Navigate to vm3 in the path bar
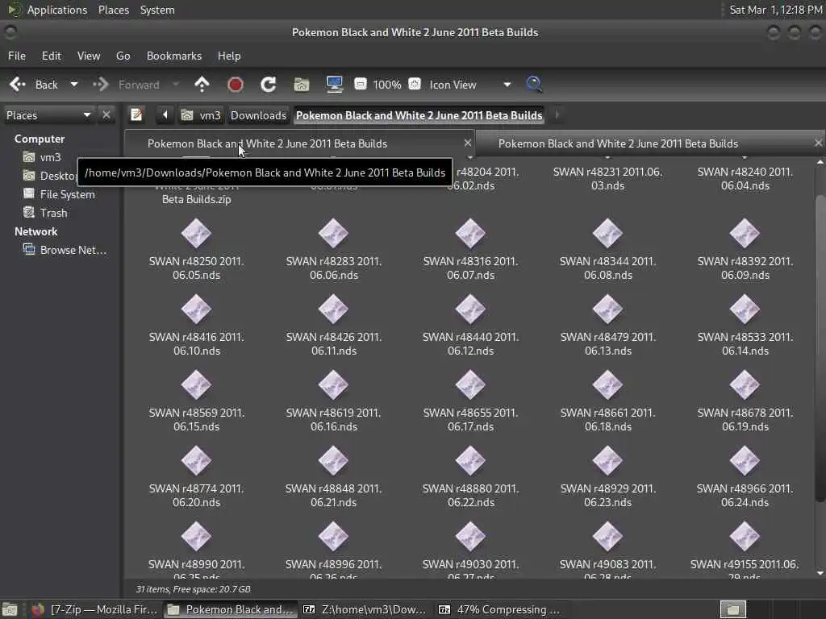826x619 pixels. point(201,115)
